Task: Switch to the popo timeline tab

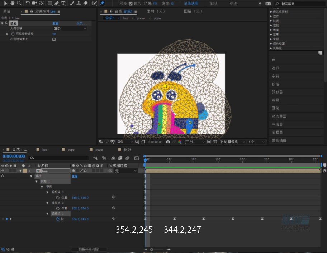Action: (x=71, y=150)
